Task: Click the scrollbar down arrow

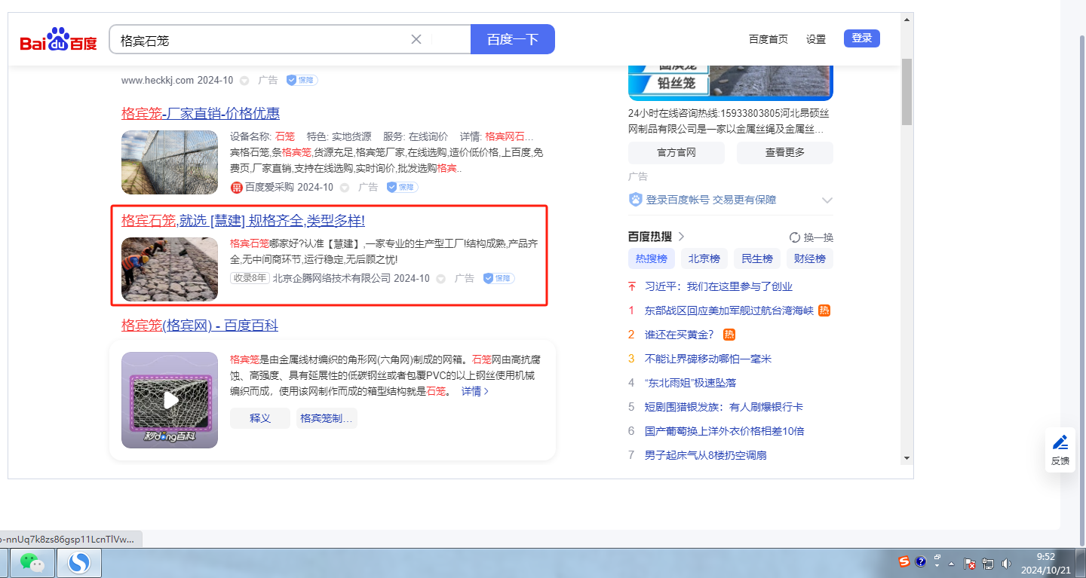Action: tap(907, 457)
